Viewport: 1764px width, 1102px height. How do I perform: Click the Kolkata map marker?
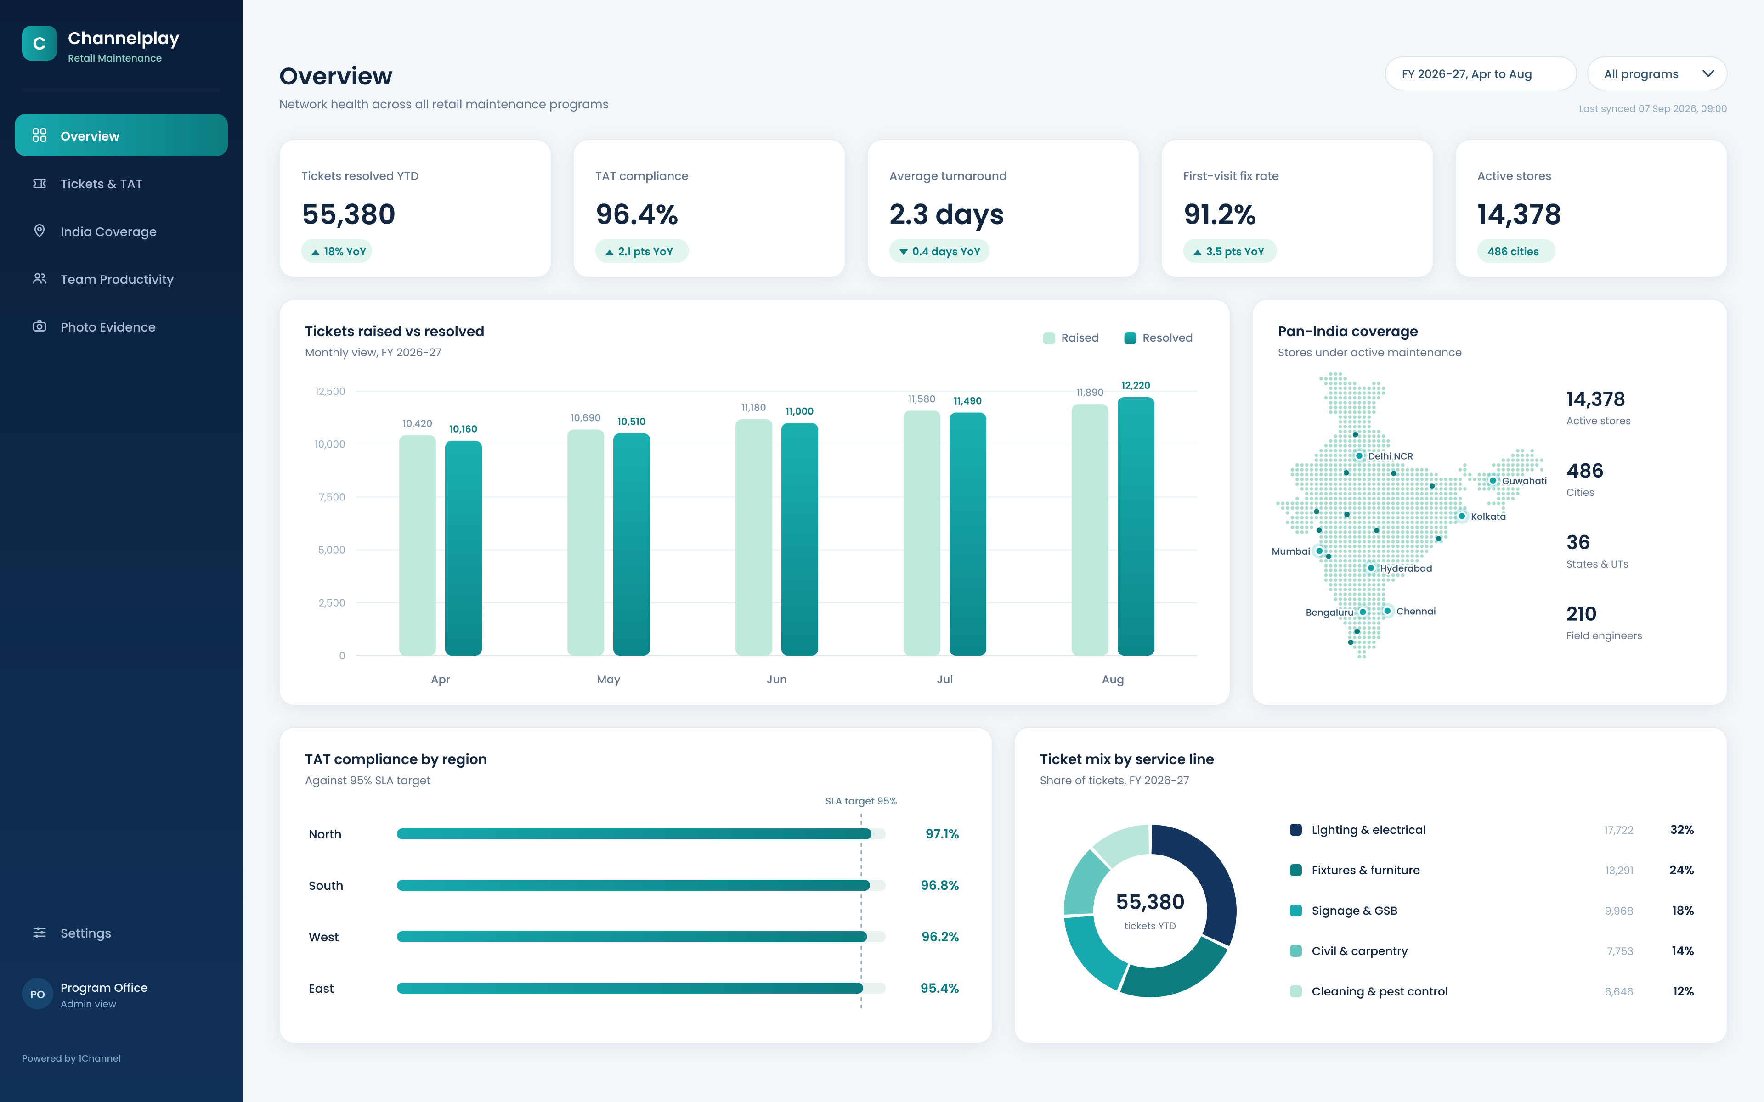click(x=1461, y=516)
